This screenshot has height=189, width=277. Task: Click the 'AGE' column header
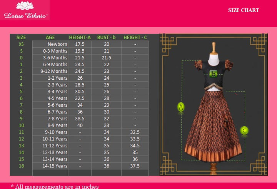pos(50,37)
